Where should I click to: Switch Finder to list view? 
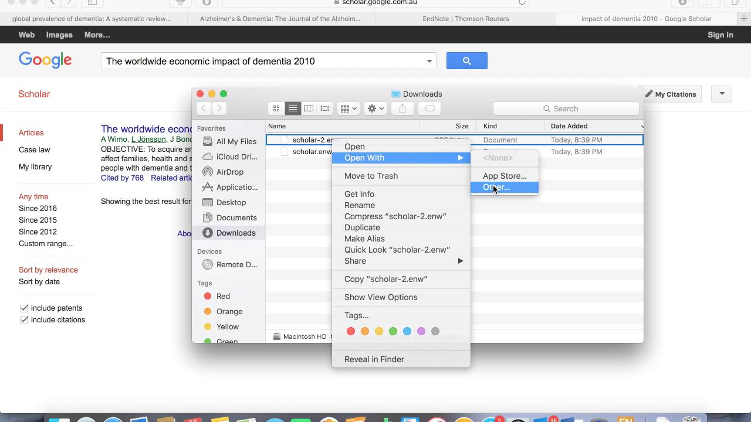tap(292, 108)
